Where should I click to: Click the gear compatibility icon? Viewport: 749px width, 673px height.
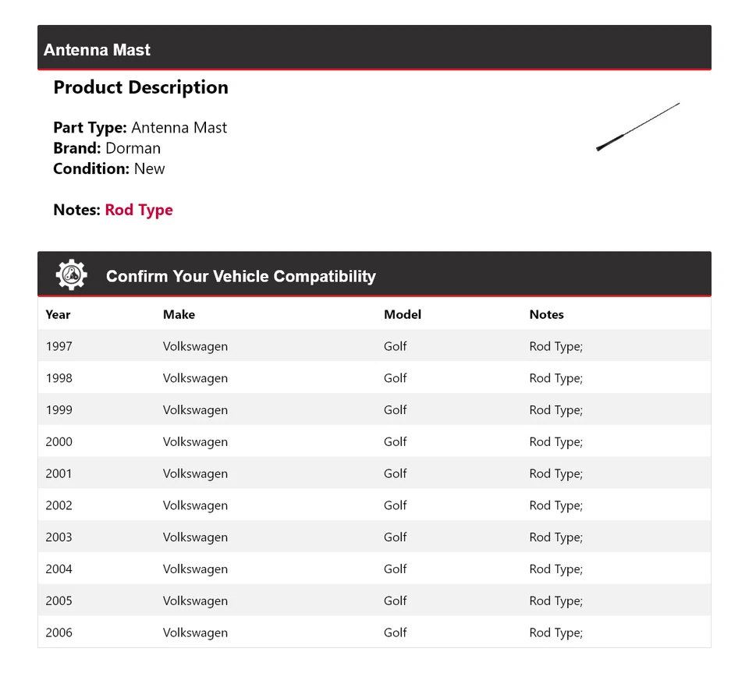click(x=71, y=275)
